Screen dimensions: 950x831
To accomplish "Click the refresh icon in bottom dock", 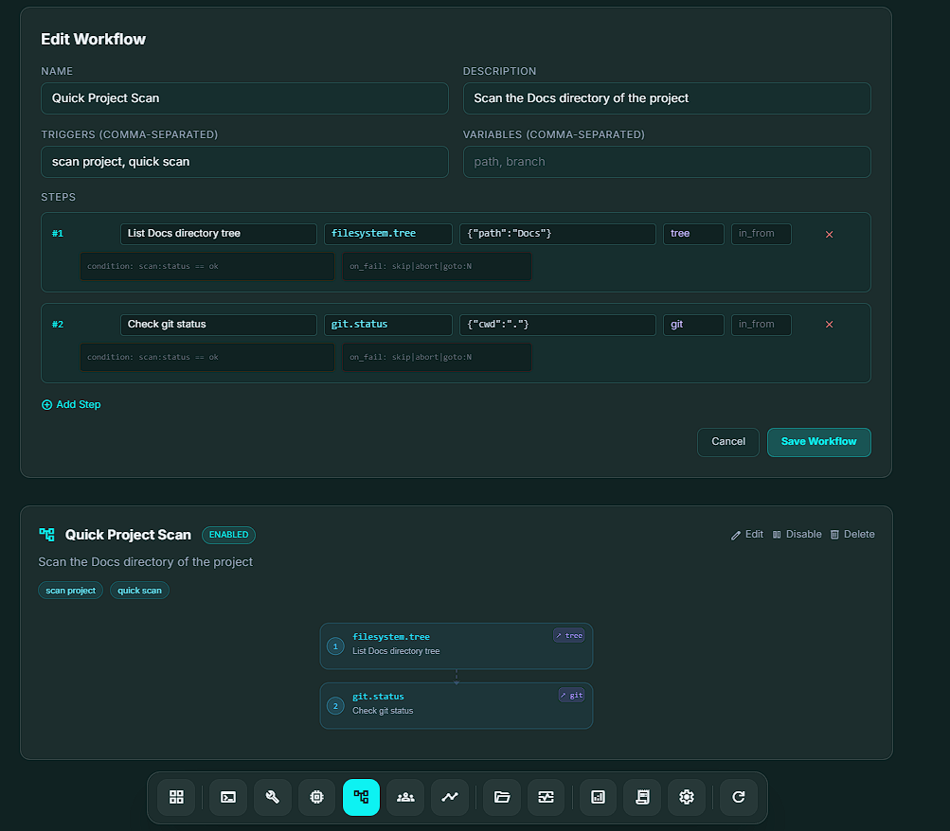I will pyautogui.click(x=739, y=797).
